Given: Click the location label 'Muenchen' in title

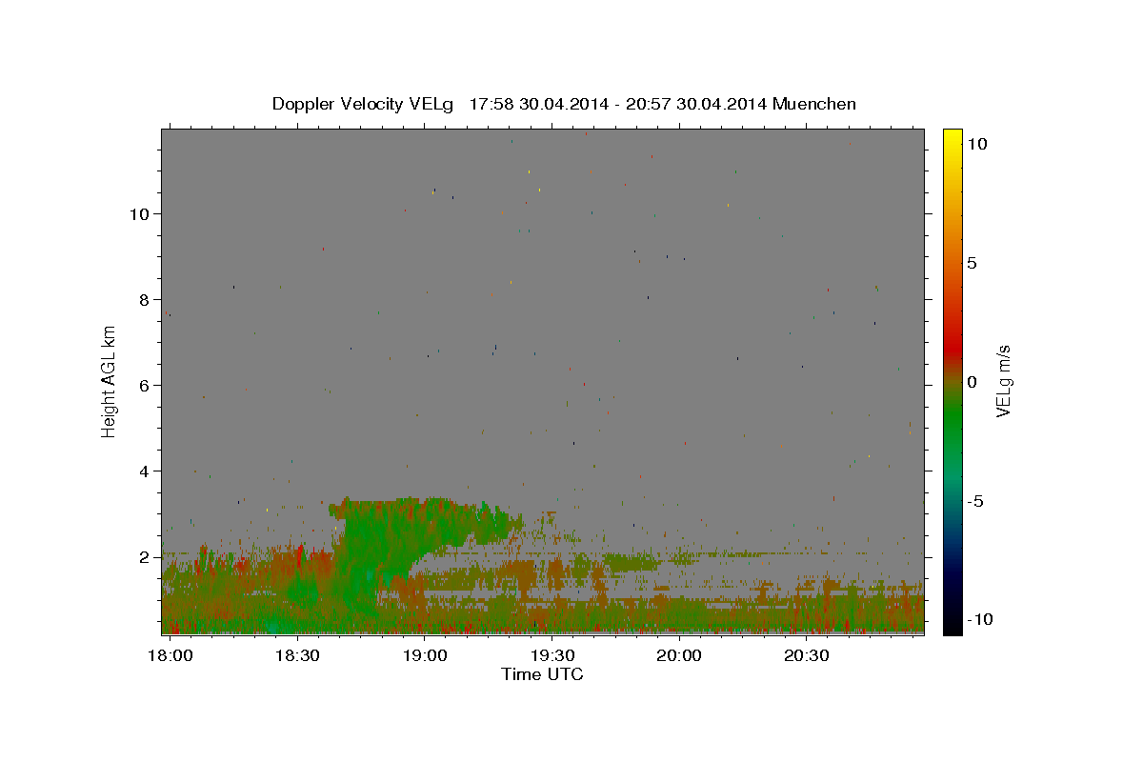Looking at the screenshot, I should [814, 104].
